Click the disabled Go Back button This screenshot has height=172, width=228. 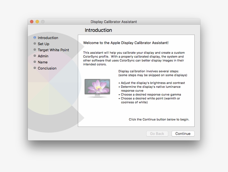[x=157, y=134]
